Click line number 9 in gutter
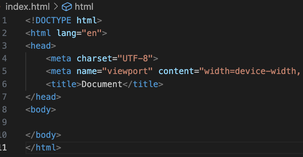Image resolution: width=303 pixels, height=157 pixels. pos(5,122)
